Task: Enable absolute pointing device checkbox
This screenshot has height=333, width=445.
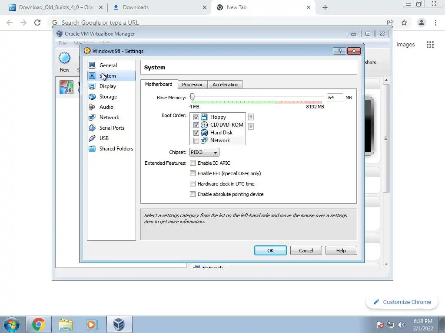Action: [x=193, y=194]
